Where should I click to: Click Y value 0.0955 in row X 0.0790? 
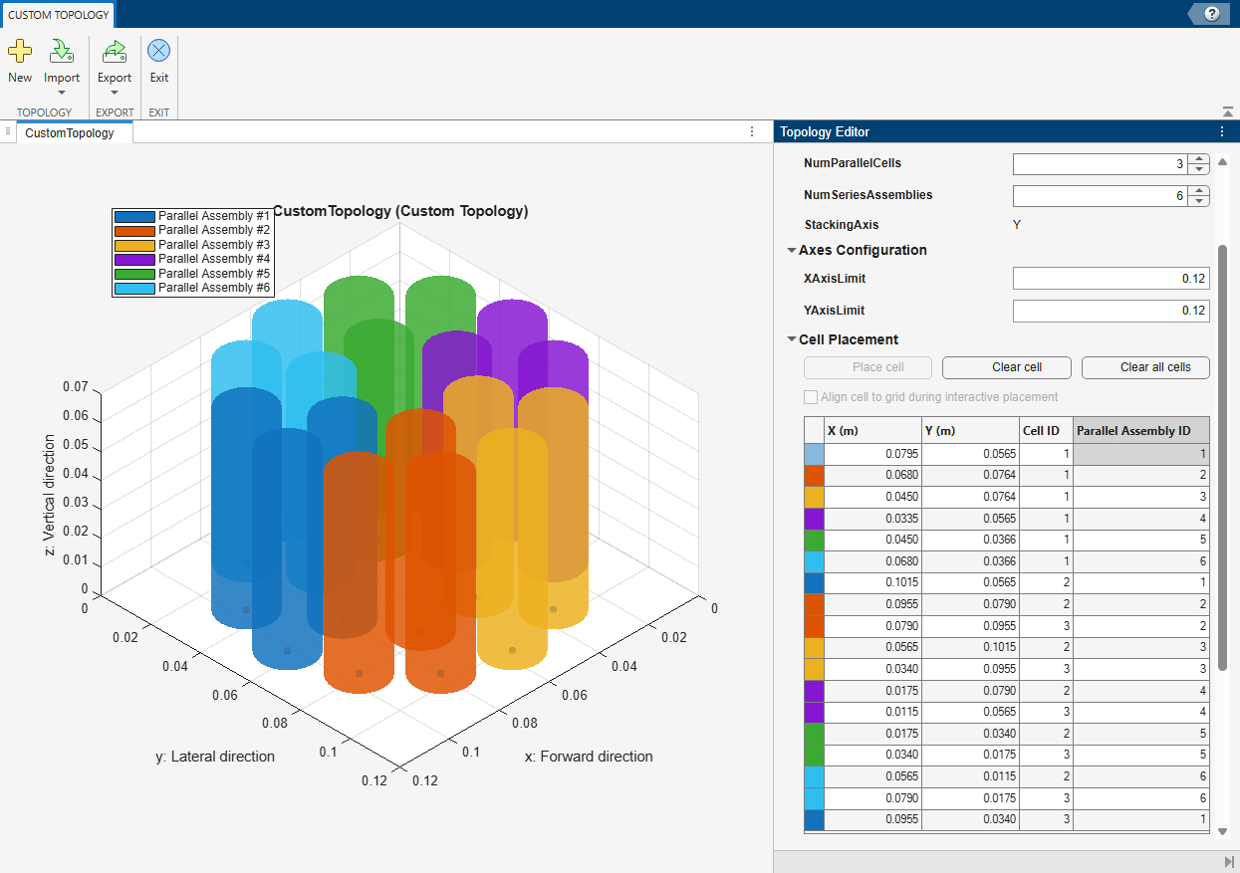(x=971, y=626)
